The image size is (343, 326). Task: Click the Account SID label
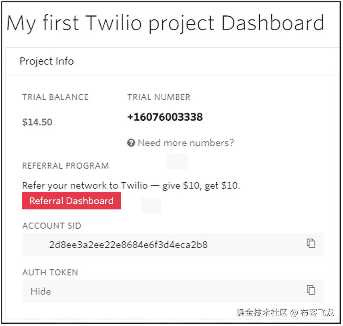click(52, 226)
